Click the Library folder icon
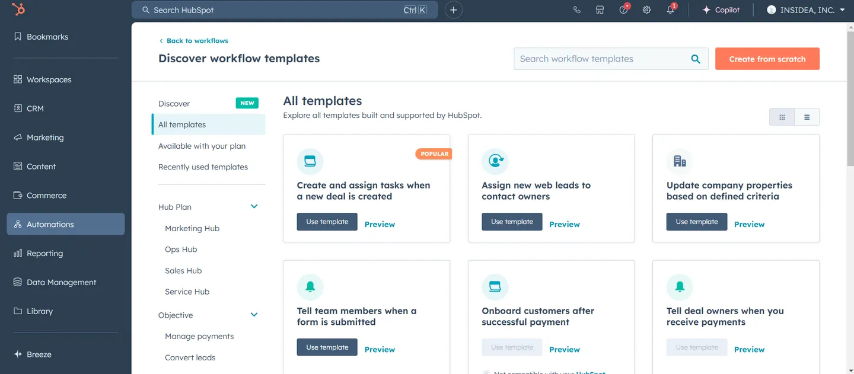This screenshot has width=854, height=374. click(x=18, y=311)
